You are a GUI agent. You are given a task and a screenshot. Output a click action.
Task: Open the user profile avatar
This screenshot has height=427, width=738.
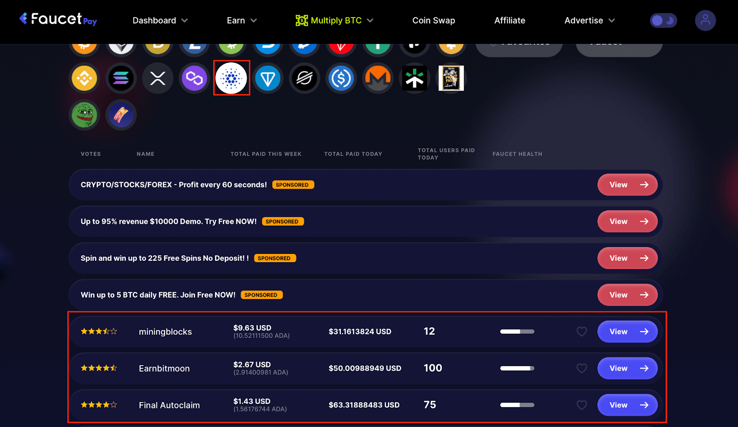(x=705, y=20)
